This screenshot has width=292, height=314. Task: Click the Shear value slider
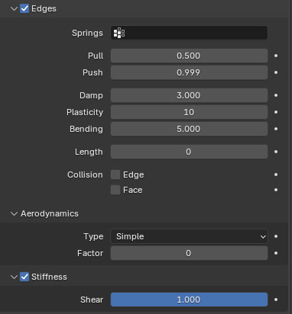(x=189, y=300)
